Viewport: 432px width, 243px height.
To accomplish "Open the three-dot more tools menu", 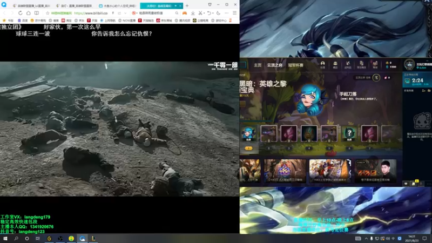I will [226, 13].
